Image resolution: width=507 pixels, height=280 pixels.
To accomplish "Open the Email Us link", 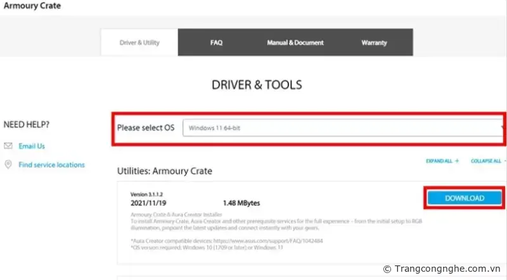I will (x=32, y=146).
